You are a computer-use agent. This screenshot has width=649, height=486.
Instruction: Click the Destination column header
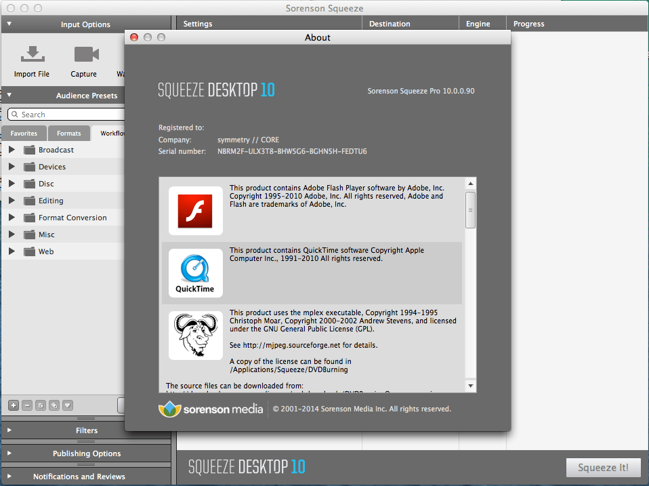(410, 24)
